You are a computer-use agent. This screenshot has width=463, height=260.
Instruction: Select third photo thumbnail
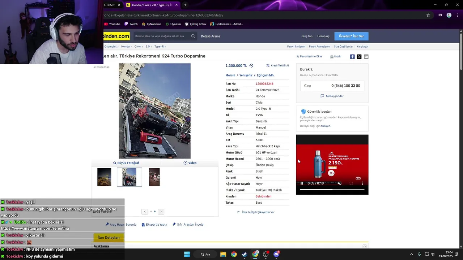coord(154,177)
